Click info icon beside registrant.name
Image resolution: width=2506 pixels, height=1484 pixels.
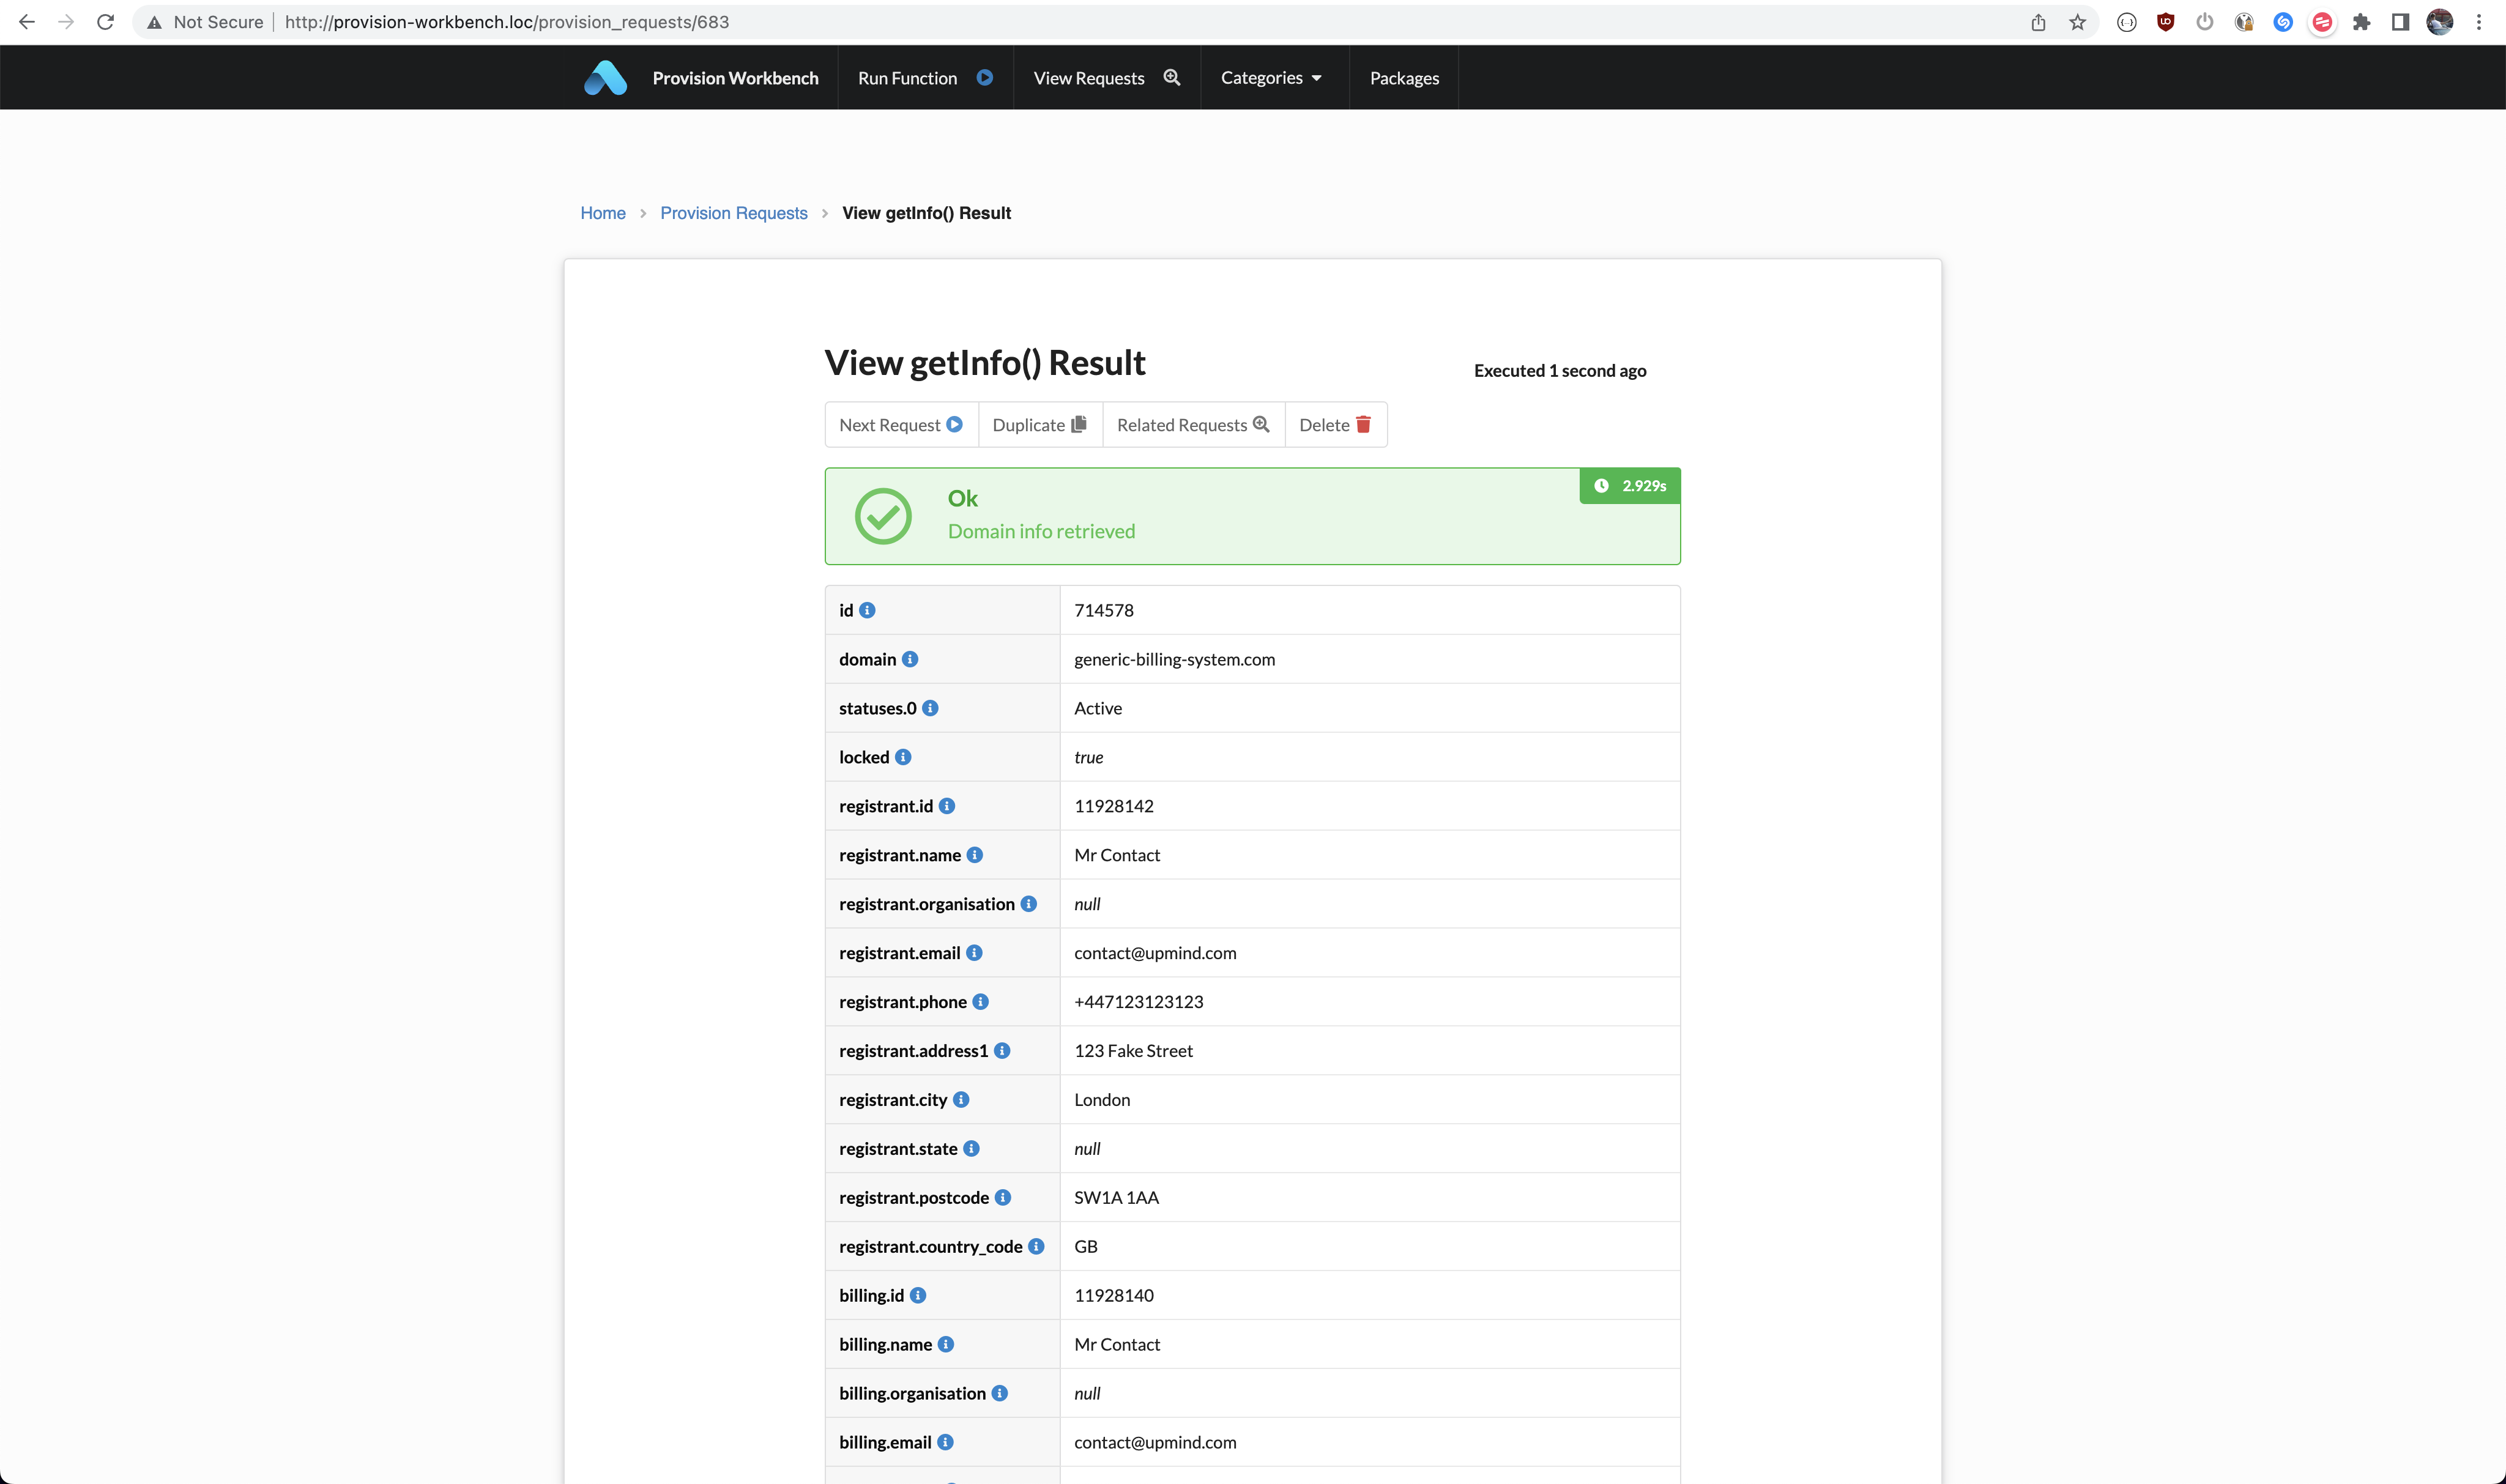[x=975, y=855]
